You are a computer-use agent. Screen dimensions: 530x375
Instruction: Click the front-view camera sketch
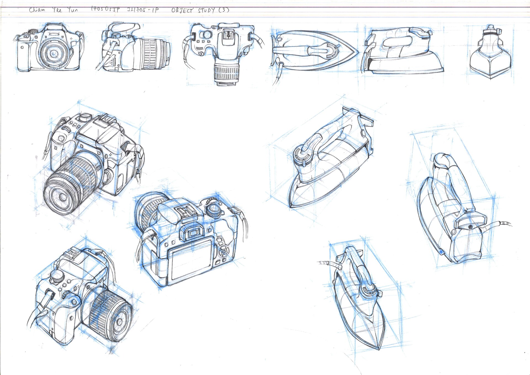click(49, 48)
